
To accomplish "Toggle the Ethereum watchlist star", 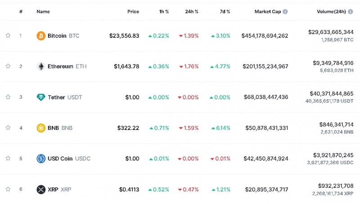I will pos(8,66).
